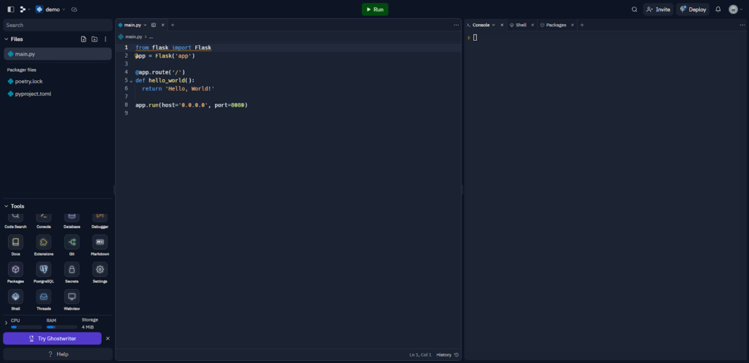This screenshot has height=363, width=749.
Task: Focus the sidebar Search field
Action: click(57, 25)
